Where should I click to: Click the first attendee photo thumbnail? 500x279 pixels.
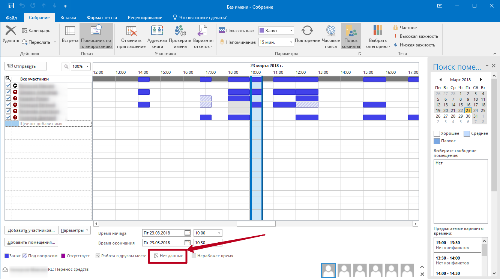pos(329,270)
